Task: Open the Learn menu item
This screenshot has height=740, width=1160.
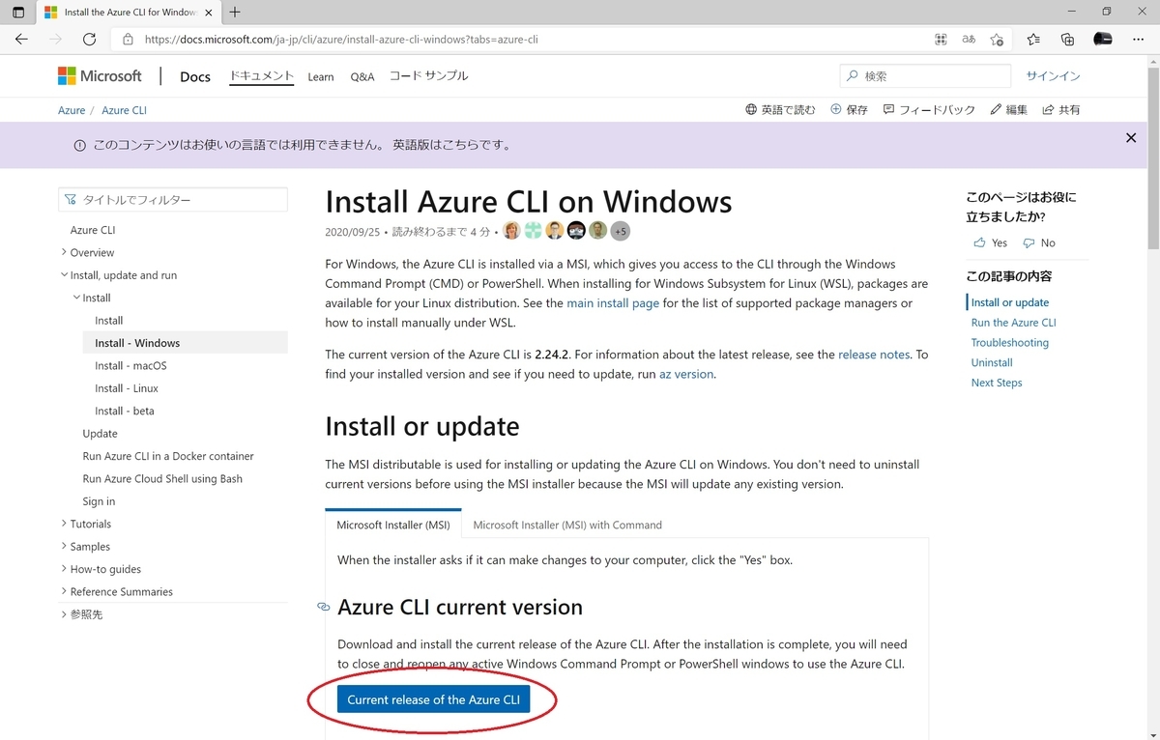Action: click(x=321, y=77)
